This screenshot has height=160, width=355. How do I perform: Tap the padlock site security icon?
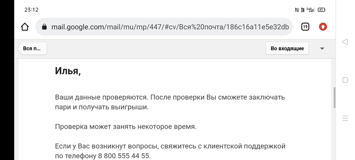point(44,27)
